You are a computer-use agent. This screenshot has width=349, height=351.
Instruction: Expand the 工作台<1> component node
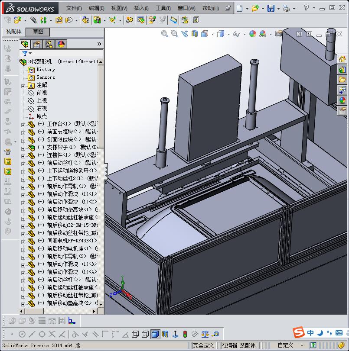point(23,125)
